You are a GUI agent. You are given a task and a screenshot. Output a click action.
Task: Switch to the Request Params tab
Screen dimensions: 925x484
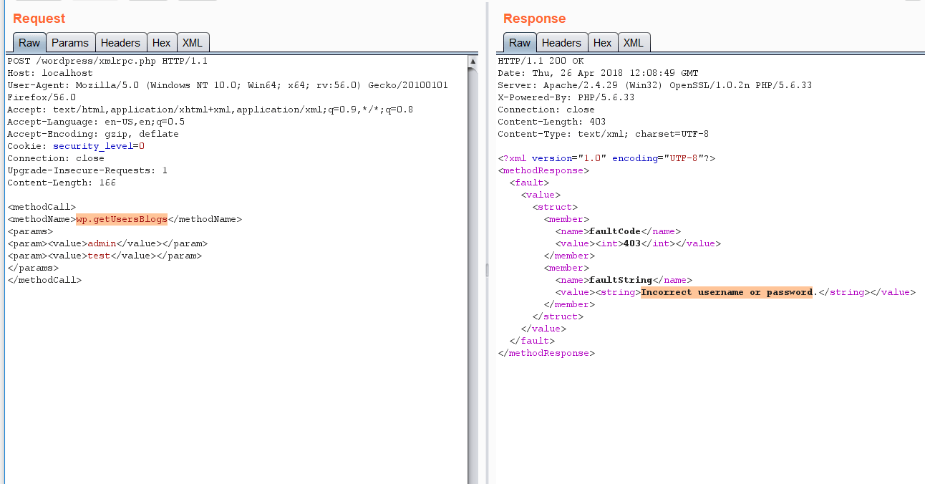click(x=70, y=43)
